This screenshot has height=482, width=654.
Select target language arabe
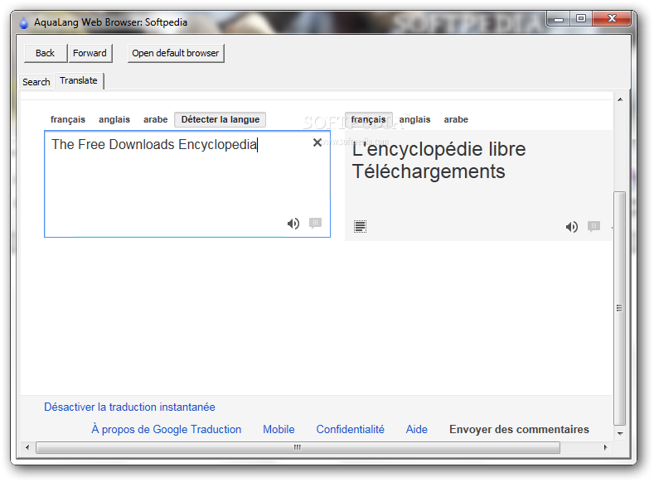tap(456, 119)
